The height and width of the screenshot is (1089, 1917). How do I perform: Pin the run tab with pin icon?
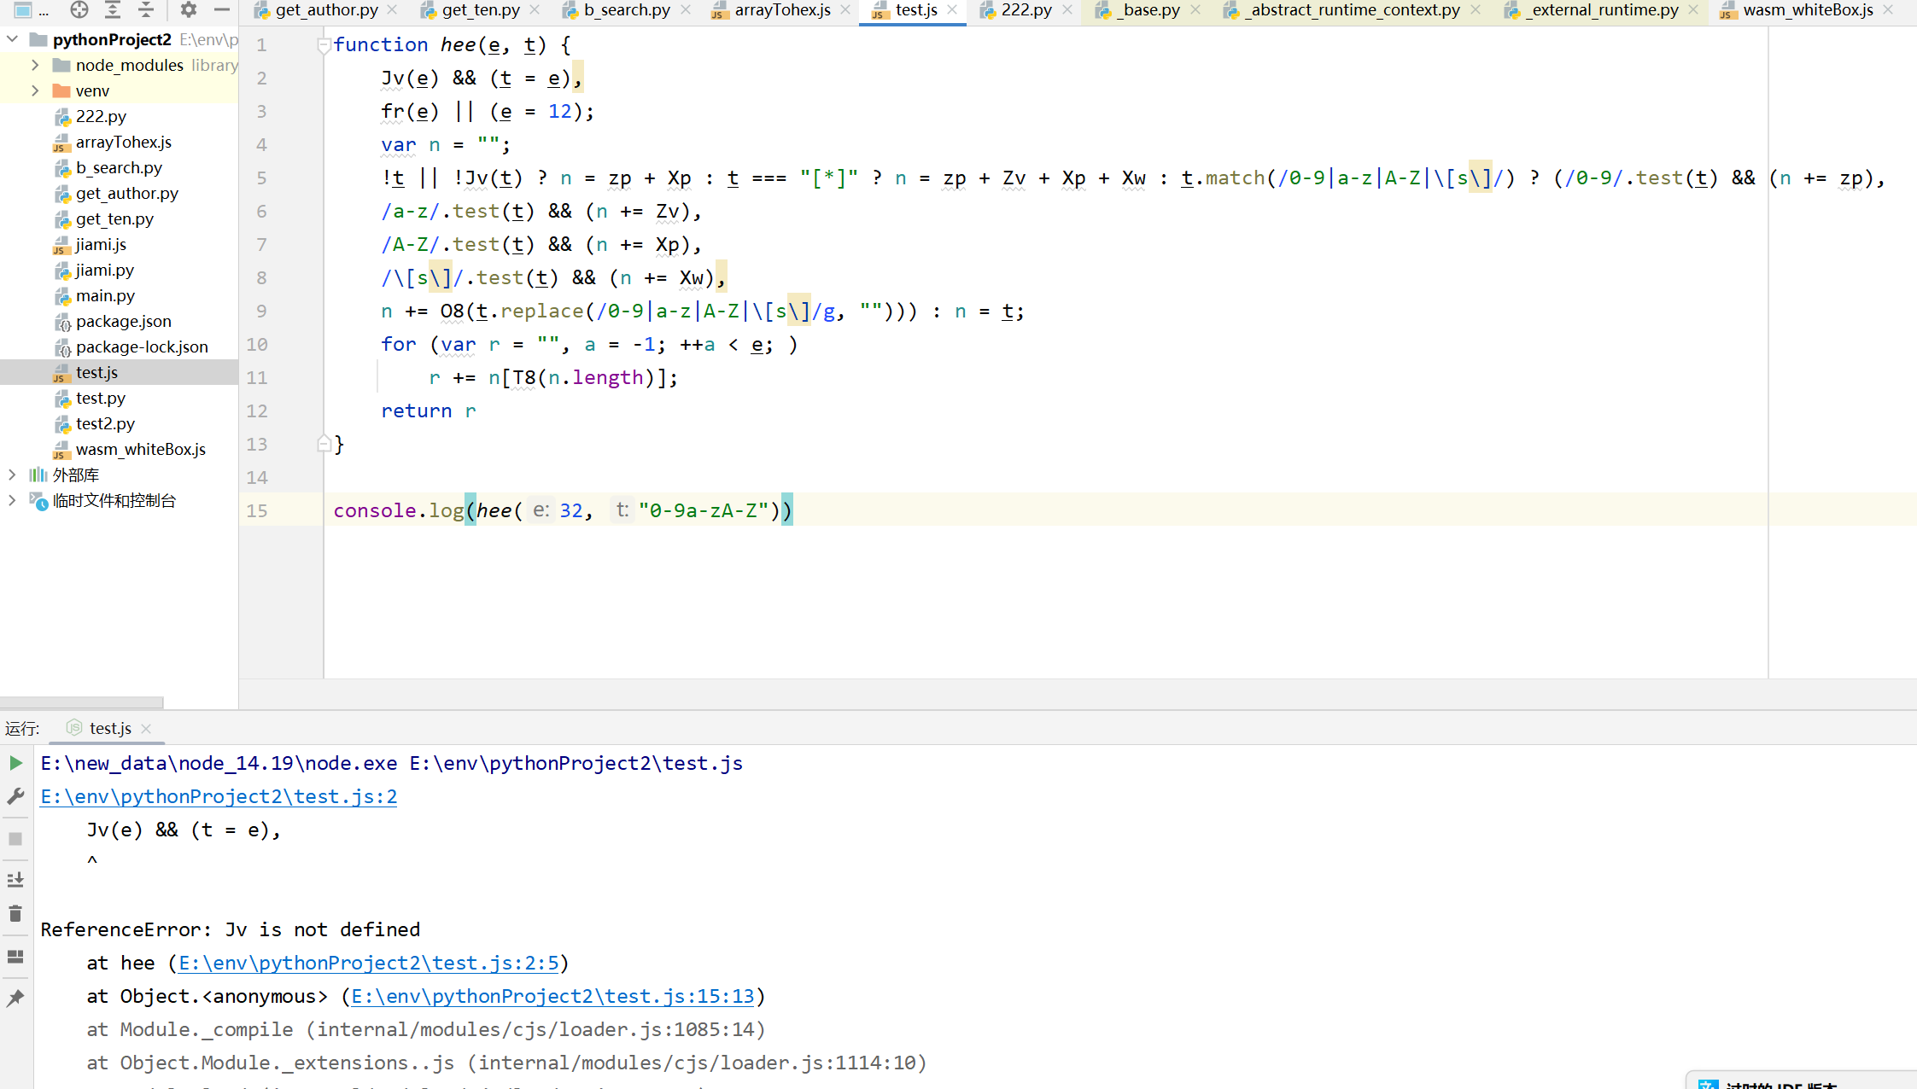click(x=15, y=998)
